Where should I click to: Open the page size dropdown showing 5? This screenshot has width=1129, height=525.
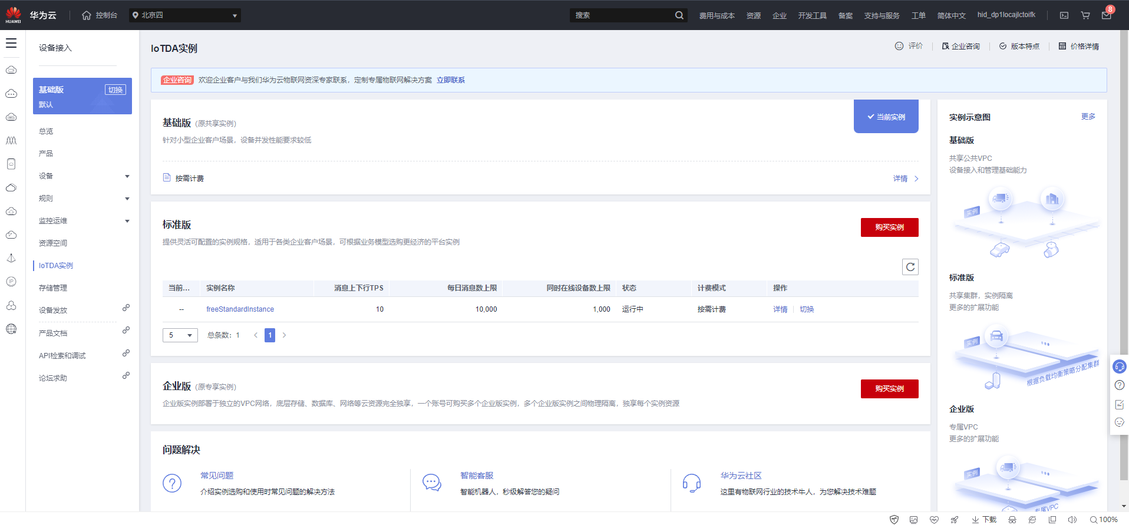coord(180,335)
